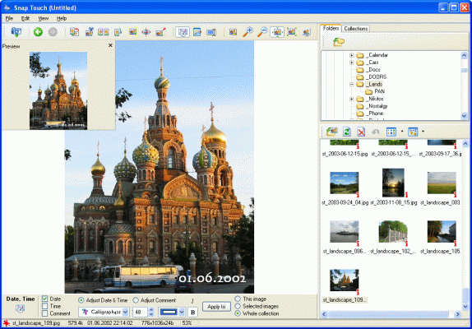Open the View menu
This screenshot has height=329, width=472.
(44, 18)
